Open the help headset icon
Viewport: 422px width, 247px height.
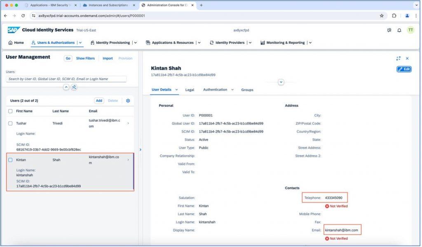pos(389,30)
